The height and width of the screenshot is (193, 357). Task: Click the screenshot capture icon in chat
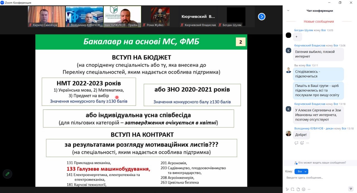(x=293, y=189)
